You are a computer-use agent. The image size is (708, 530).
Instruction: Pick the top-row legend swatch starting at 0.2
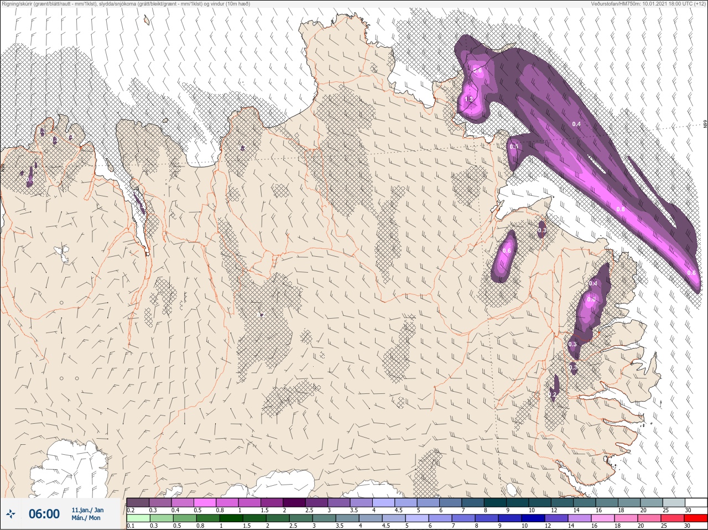coord(138,502)
